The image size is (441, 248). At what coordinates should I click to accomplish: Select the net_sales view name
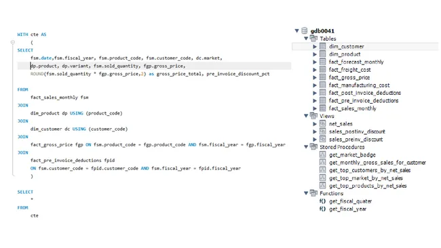[x=341, y=123]
